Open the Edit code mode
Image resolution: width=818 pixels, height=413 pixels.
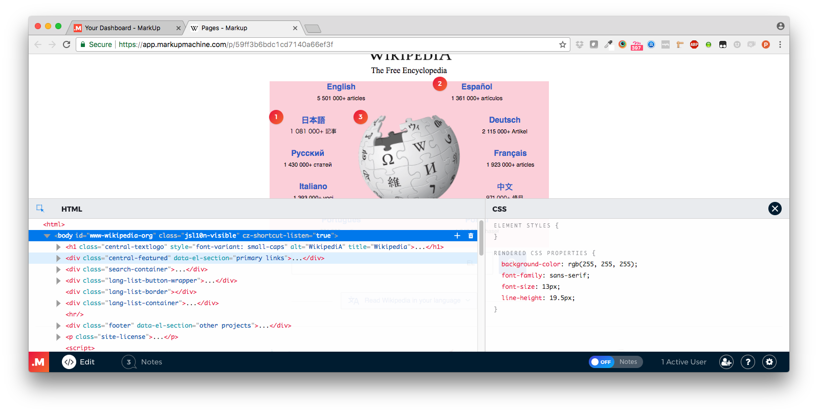[x=78, y=362]
